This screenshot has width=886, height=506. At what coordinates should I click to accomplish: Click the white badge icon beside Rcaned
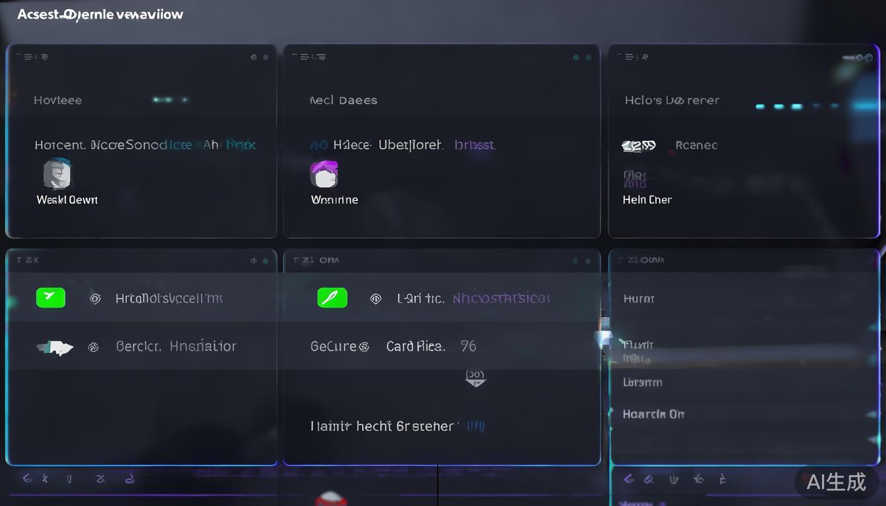639,146
